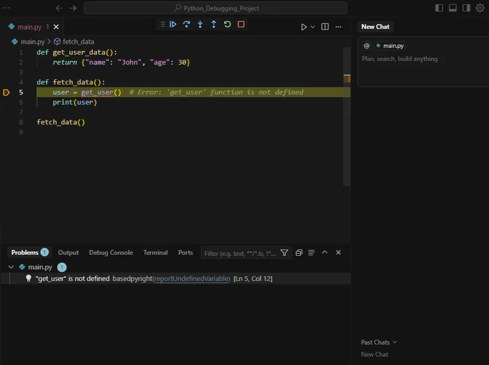Click the problems filter text field
Viewport: 489px width, 365px height.
coord(239,253)
